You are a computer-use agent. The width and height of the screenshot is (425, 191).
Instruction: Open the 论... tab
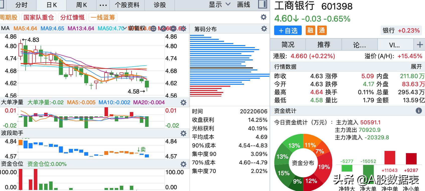click(360, 45)
